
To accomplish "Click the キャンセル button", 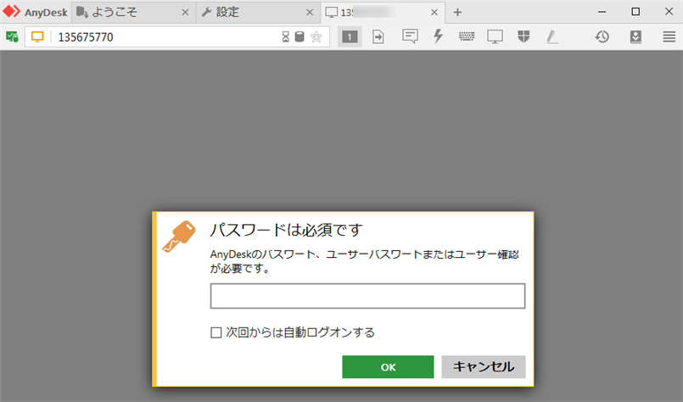I will pyautogui.click(x=484, y=366).
